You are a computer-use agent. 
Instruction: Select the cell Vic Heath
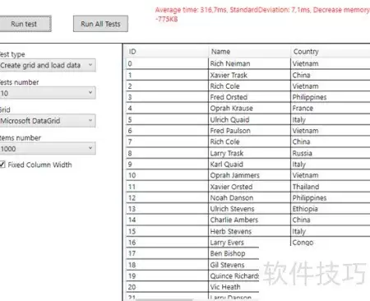(x=234, y=287)
